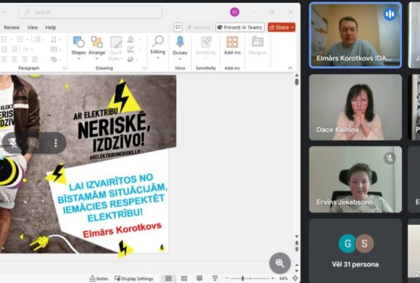Toggle the Notes pane
This screenshot has width=420, height=283.
(x=98, y=279)
